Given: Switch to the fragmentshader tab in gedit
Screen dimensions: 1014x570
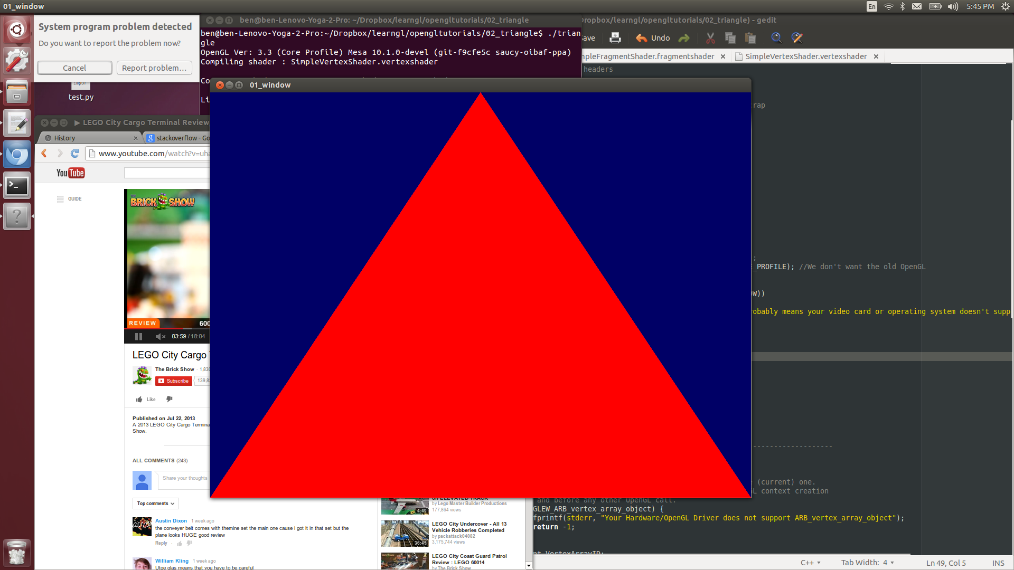Looking at the screenshot, I should (649, 56).
